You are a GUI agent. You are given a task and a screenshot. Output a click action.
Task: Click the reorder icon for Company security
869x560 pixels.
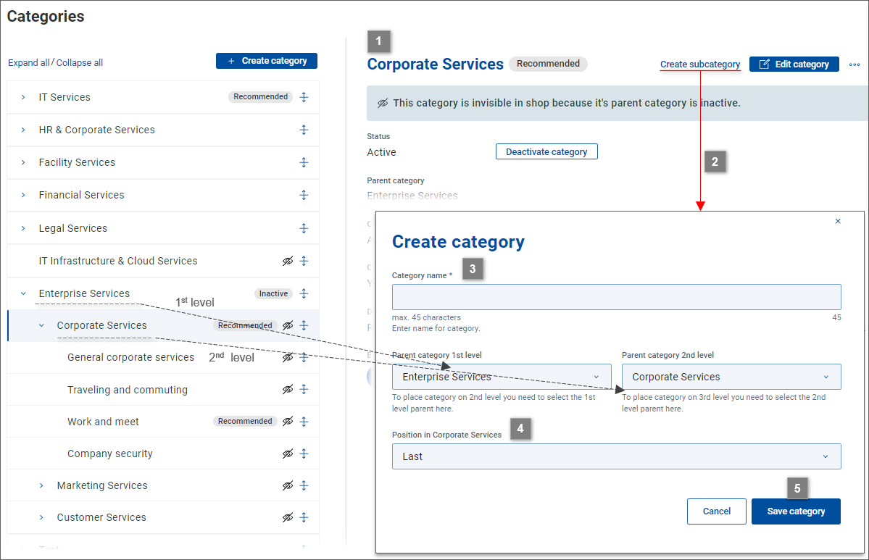[x=304, y=454]
